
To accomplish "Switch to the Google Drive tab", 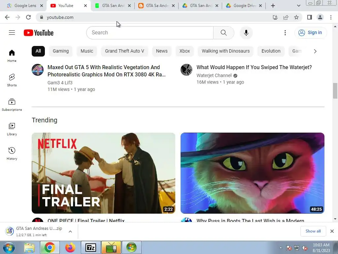I will click(244, 6).
